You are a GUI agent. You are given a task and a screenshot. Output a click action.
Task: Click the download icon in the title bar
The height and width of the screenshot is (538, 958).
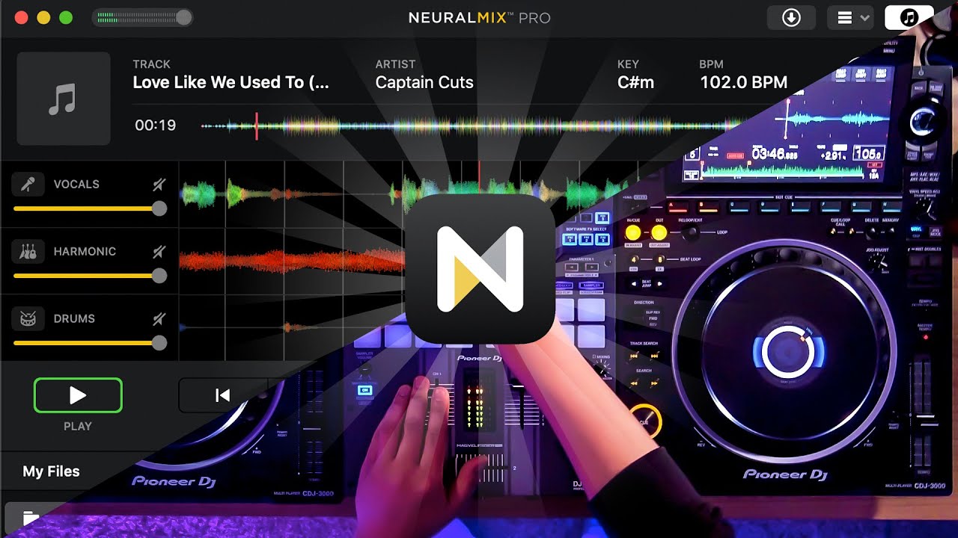pos(791,18)
